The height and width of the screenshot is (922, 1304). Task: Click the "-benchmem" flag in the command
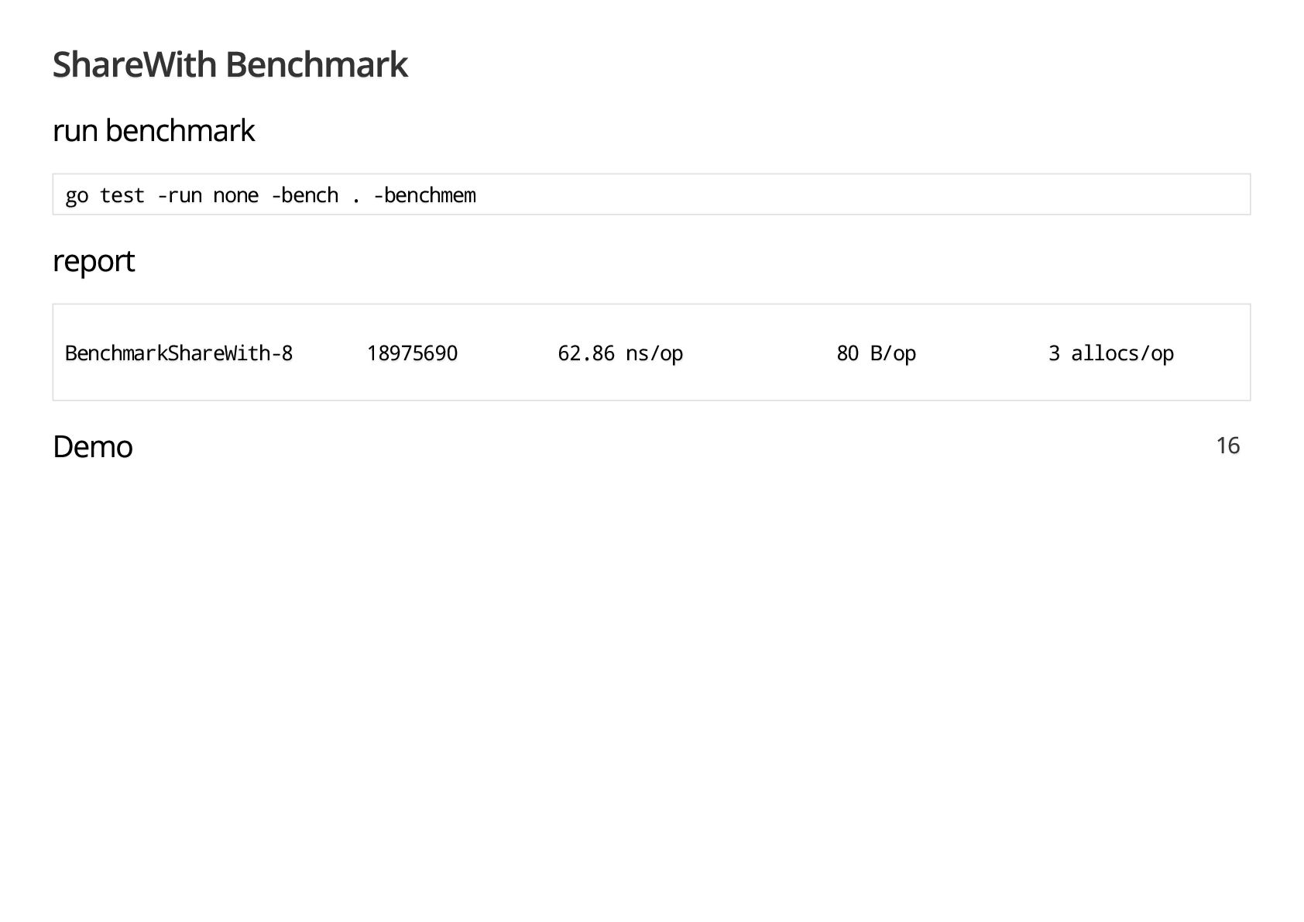[424, 195]
